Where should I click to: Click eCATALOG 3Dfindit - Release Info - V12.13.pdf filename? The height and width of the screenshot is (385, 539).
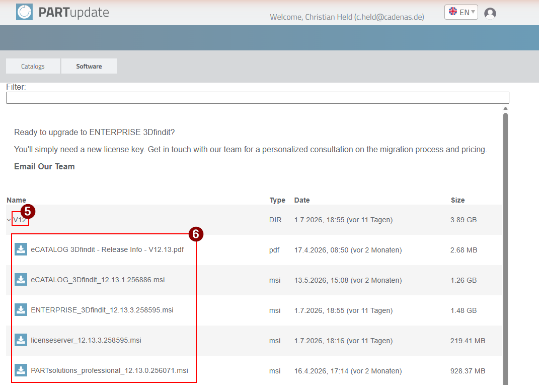coord(107,249)
